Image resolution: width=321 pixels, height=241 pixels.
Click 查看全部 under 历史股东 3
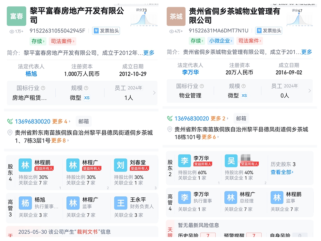point(282,172)
